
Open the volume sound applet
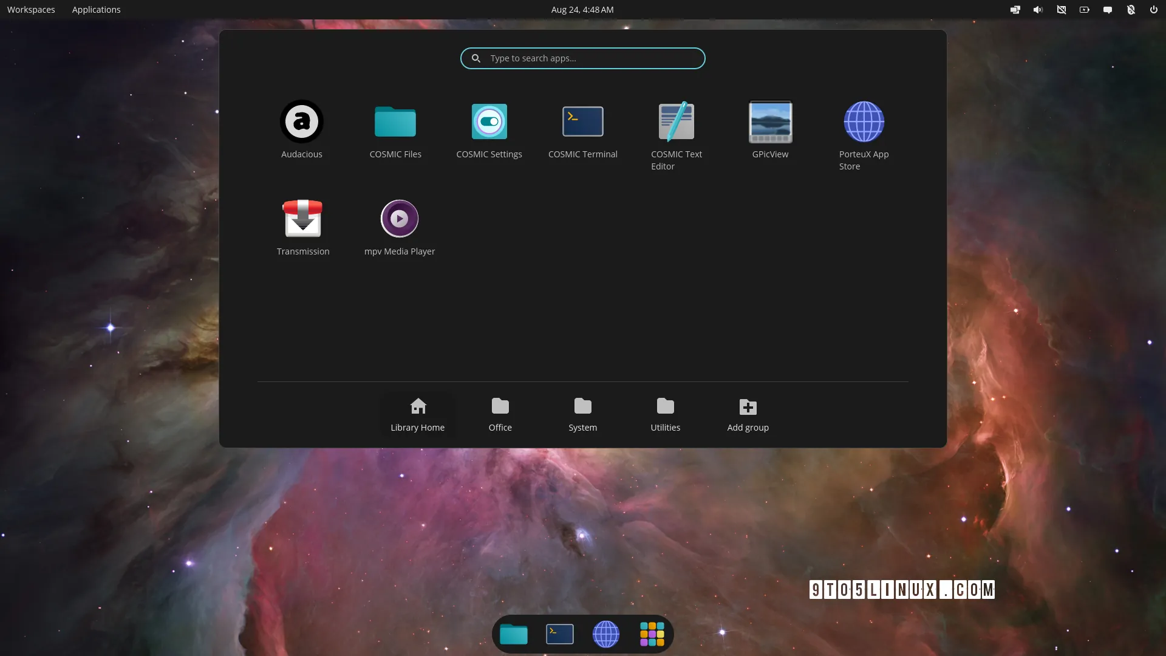pyautogui.click(x=1038, y=10)
